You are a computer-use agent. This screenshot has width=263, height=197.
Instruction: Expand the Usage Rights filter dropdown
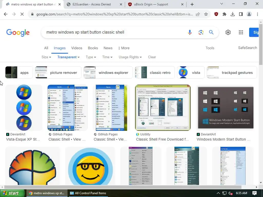(x=130, y=57)
